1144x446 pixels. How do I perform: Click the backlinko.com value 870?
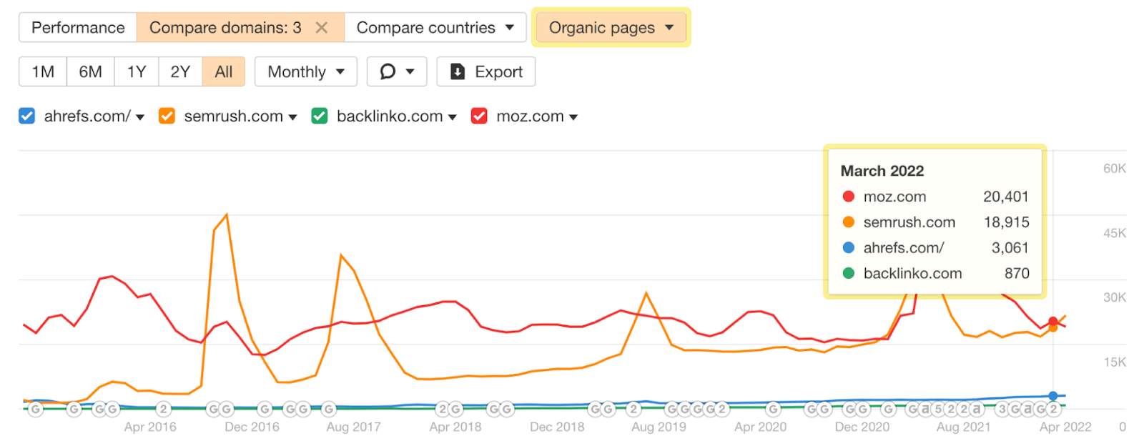(x=1017, y=274)
